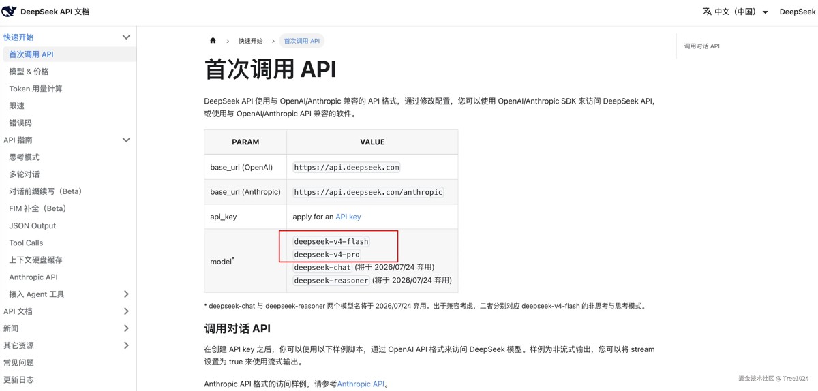Image resolution: width=818 pixels, height=391 pixels.
Task: Click the base_url (OpenAI) table cell
Action: (x=245, y=167)
